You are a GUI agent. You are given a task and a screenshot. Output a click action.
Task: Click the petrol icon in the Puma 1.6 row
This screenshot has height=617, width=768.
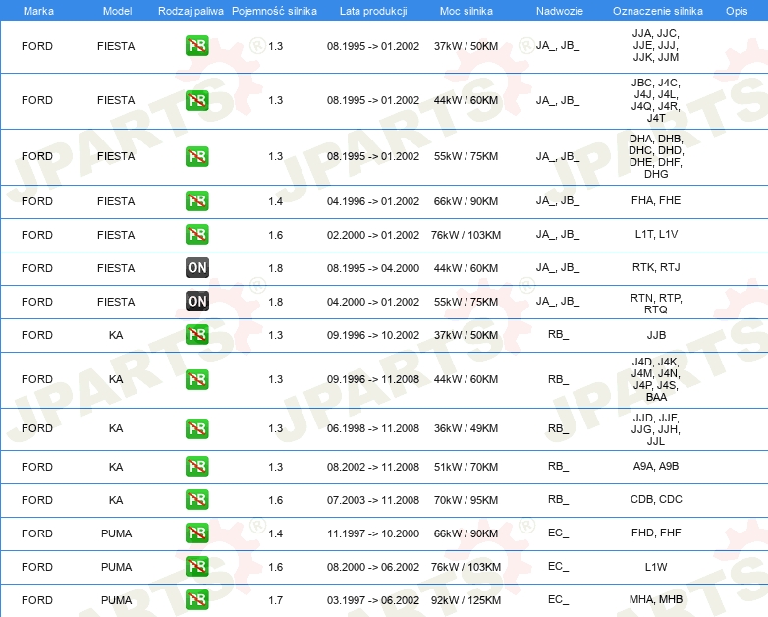pos(196,567)
